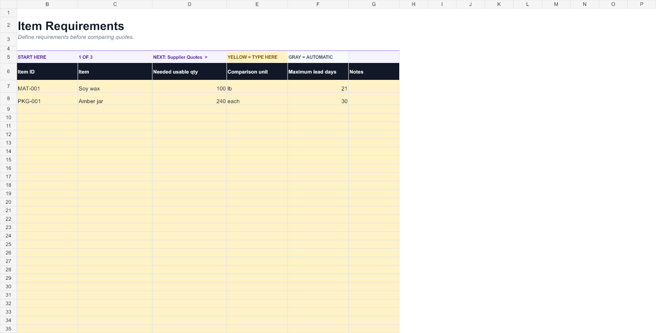
Task: Select maximum lead days value 21
Action: pyautogui.click(x=318, y=86)
